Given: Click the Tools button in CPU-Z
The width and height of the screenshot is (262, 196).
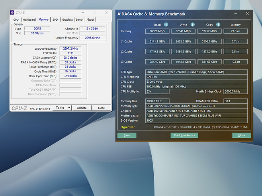Looking at the screenshot, I should [60, 108].
